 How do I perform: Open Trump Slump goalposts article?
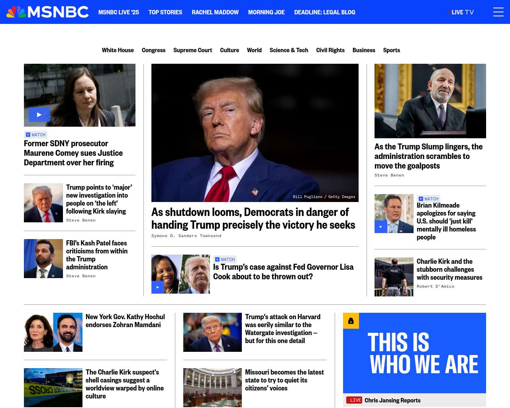[428, 156]
